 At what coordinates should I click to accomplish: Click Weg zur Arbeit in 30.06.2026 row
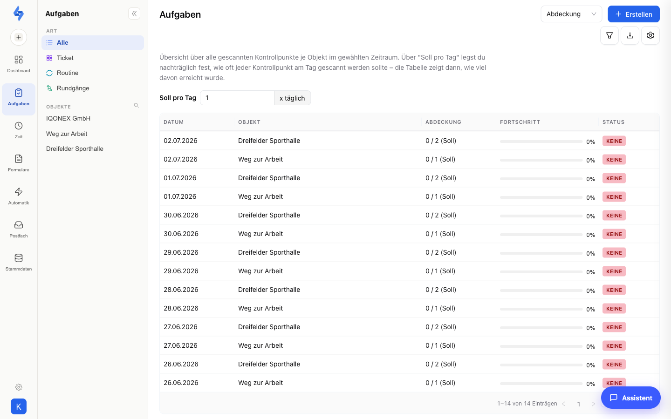click(x=260, y=234)
